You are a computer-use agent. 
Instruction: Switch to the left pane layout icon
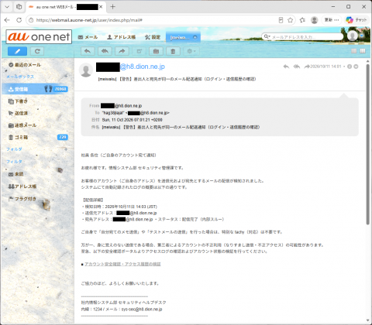point(354,51)
